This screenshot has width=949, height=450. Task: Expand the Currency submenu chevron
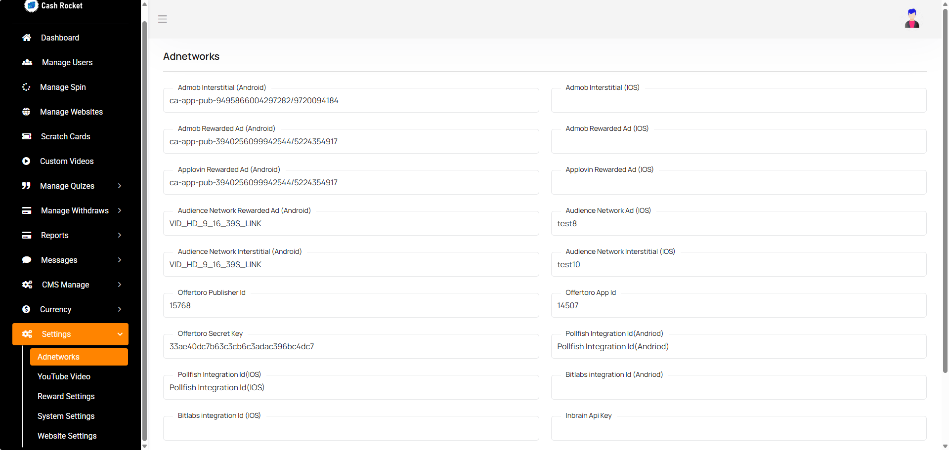point(120,309)
